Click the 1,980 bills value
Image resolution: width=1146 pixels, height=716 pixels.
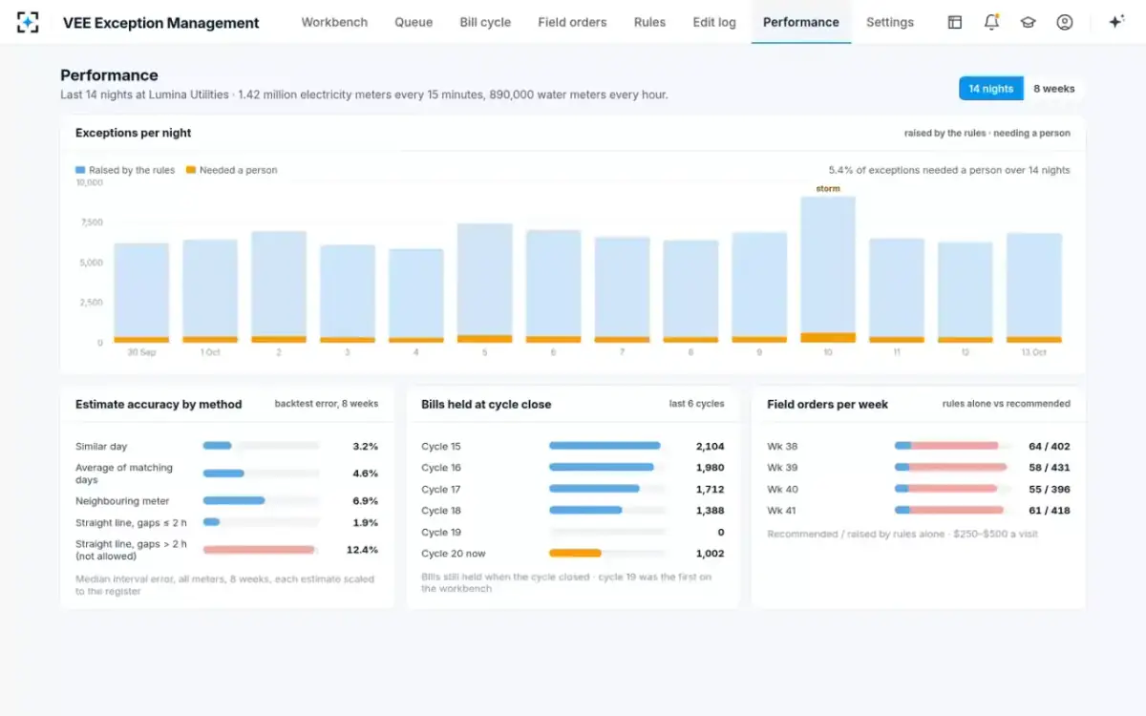pyautogui.click(x=710, y=468)
